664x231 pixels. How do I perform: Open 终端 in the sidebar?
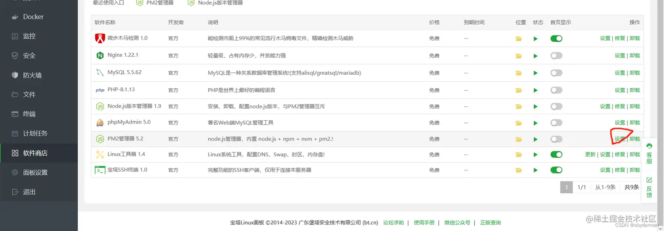point(39,114)
